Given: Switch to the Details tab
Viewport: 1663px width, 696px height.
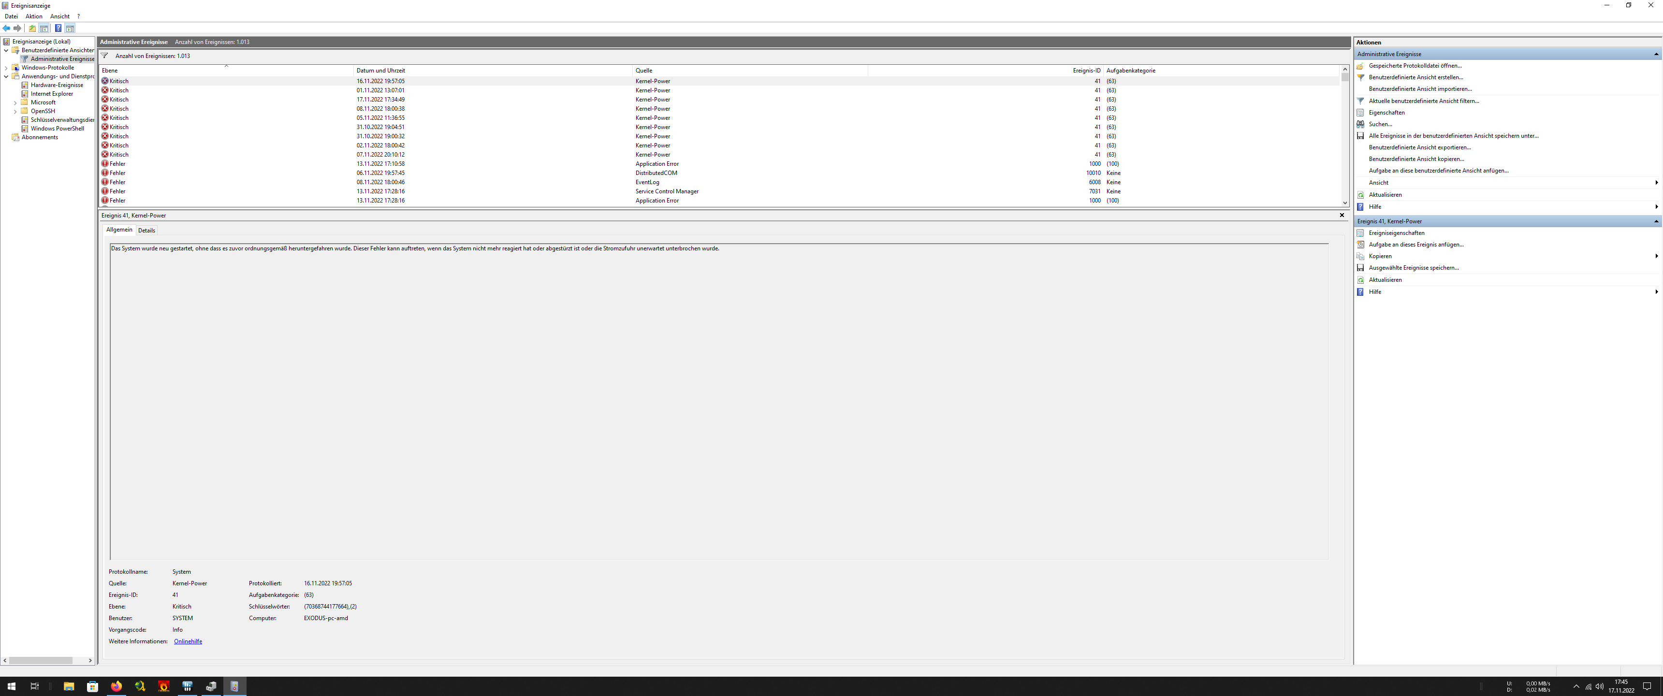Looking at the screenshot, I should tap(146, 231).
